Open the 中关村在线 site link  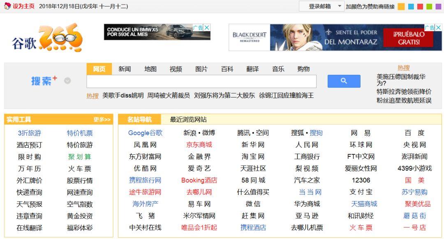(x=145, y=227)
